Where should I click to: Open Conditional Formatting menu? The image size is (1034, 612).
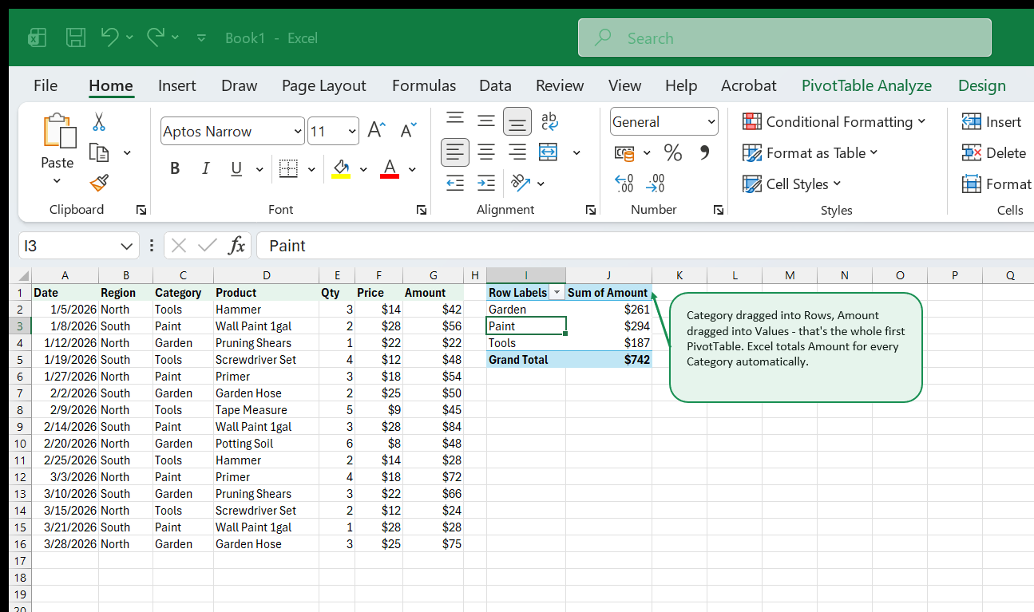[x=834, y=121]
